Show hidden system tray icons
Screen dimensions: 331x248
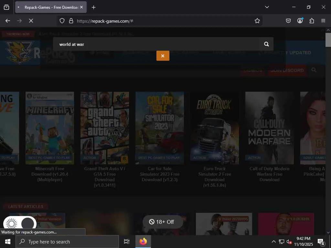point(273,242)
